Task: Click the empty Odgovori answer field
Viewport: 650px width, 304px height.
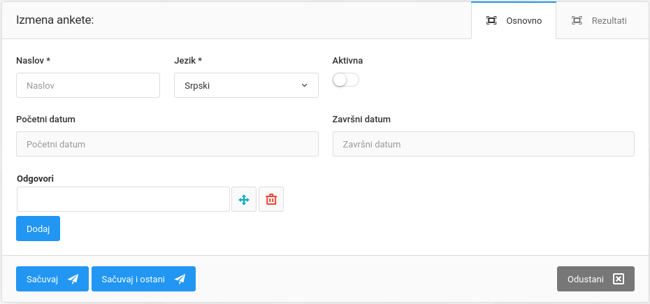Action: 123,199
